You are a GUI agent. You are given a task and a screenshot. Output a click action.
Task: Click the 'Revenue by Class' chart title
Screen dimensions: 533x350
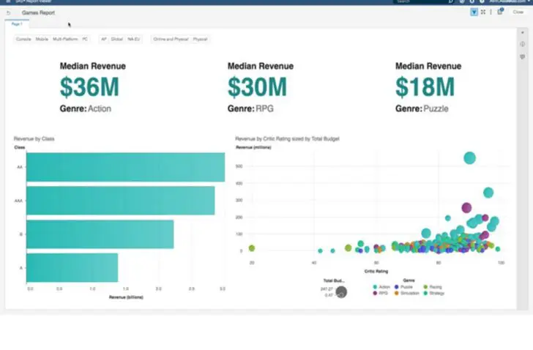click(34, 138)
